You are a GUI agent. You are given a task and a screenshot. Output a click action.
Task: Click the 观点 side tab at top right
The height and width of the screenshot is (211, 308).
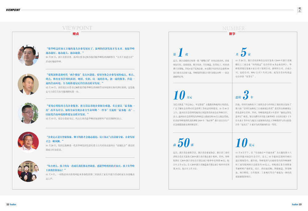click(300, 10)
